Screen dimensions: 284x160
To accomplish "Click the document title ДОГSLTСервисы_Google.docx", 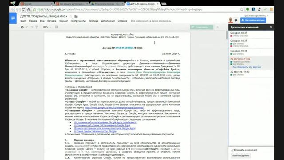I will [x=43, y=16].
